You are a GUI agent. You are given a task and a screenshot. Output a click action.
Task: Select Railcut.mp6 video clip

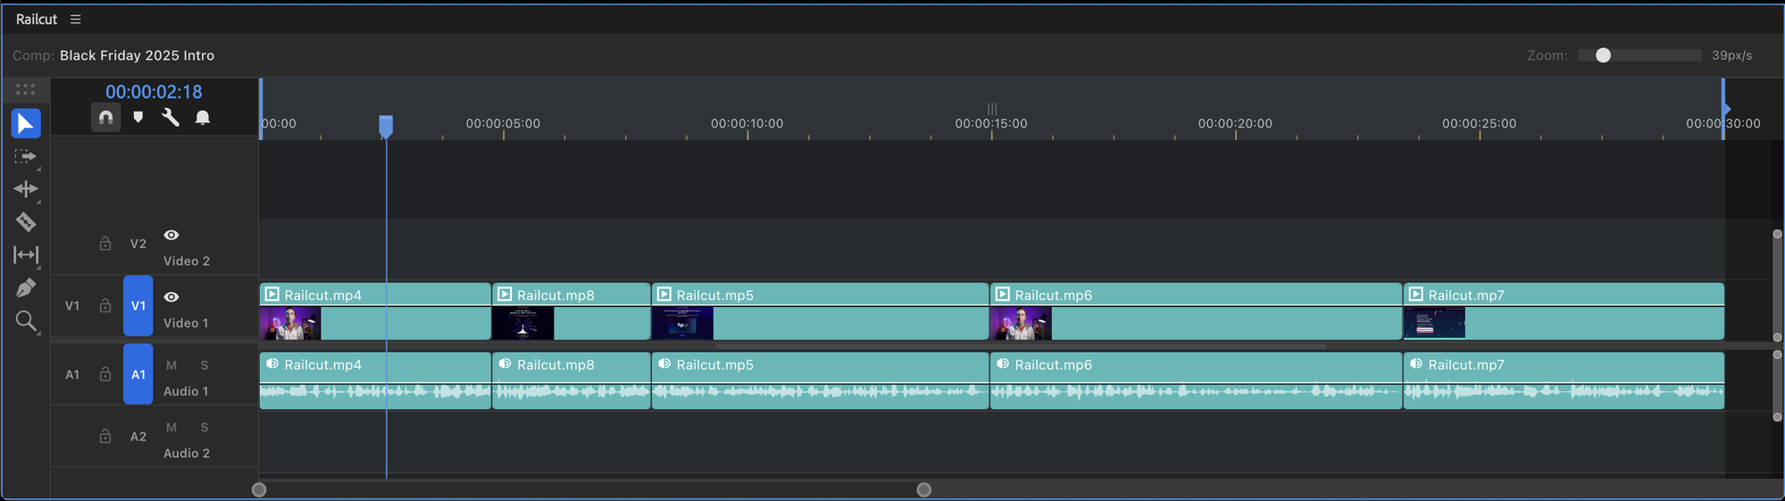coord(1197,311)
